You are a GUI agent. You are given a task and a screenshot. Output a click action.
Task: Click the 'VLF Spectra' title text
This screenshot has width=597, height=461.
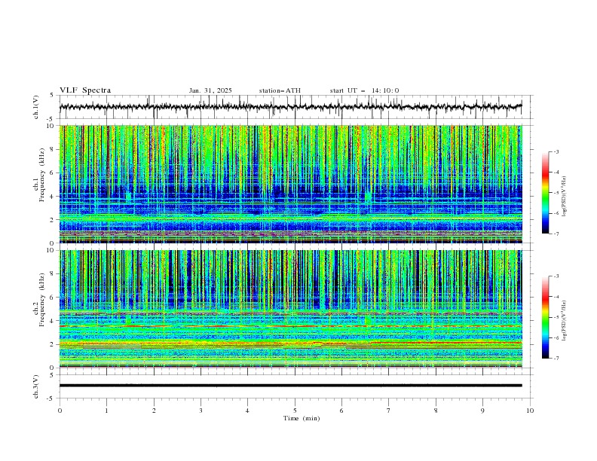click(85, 90)
